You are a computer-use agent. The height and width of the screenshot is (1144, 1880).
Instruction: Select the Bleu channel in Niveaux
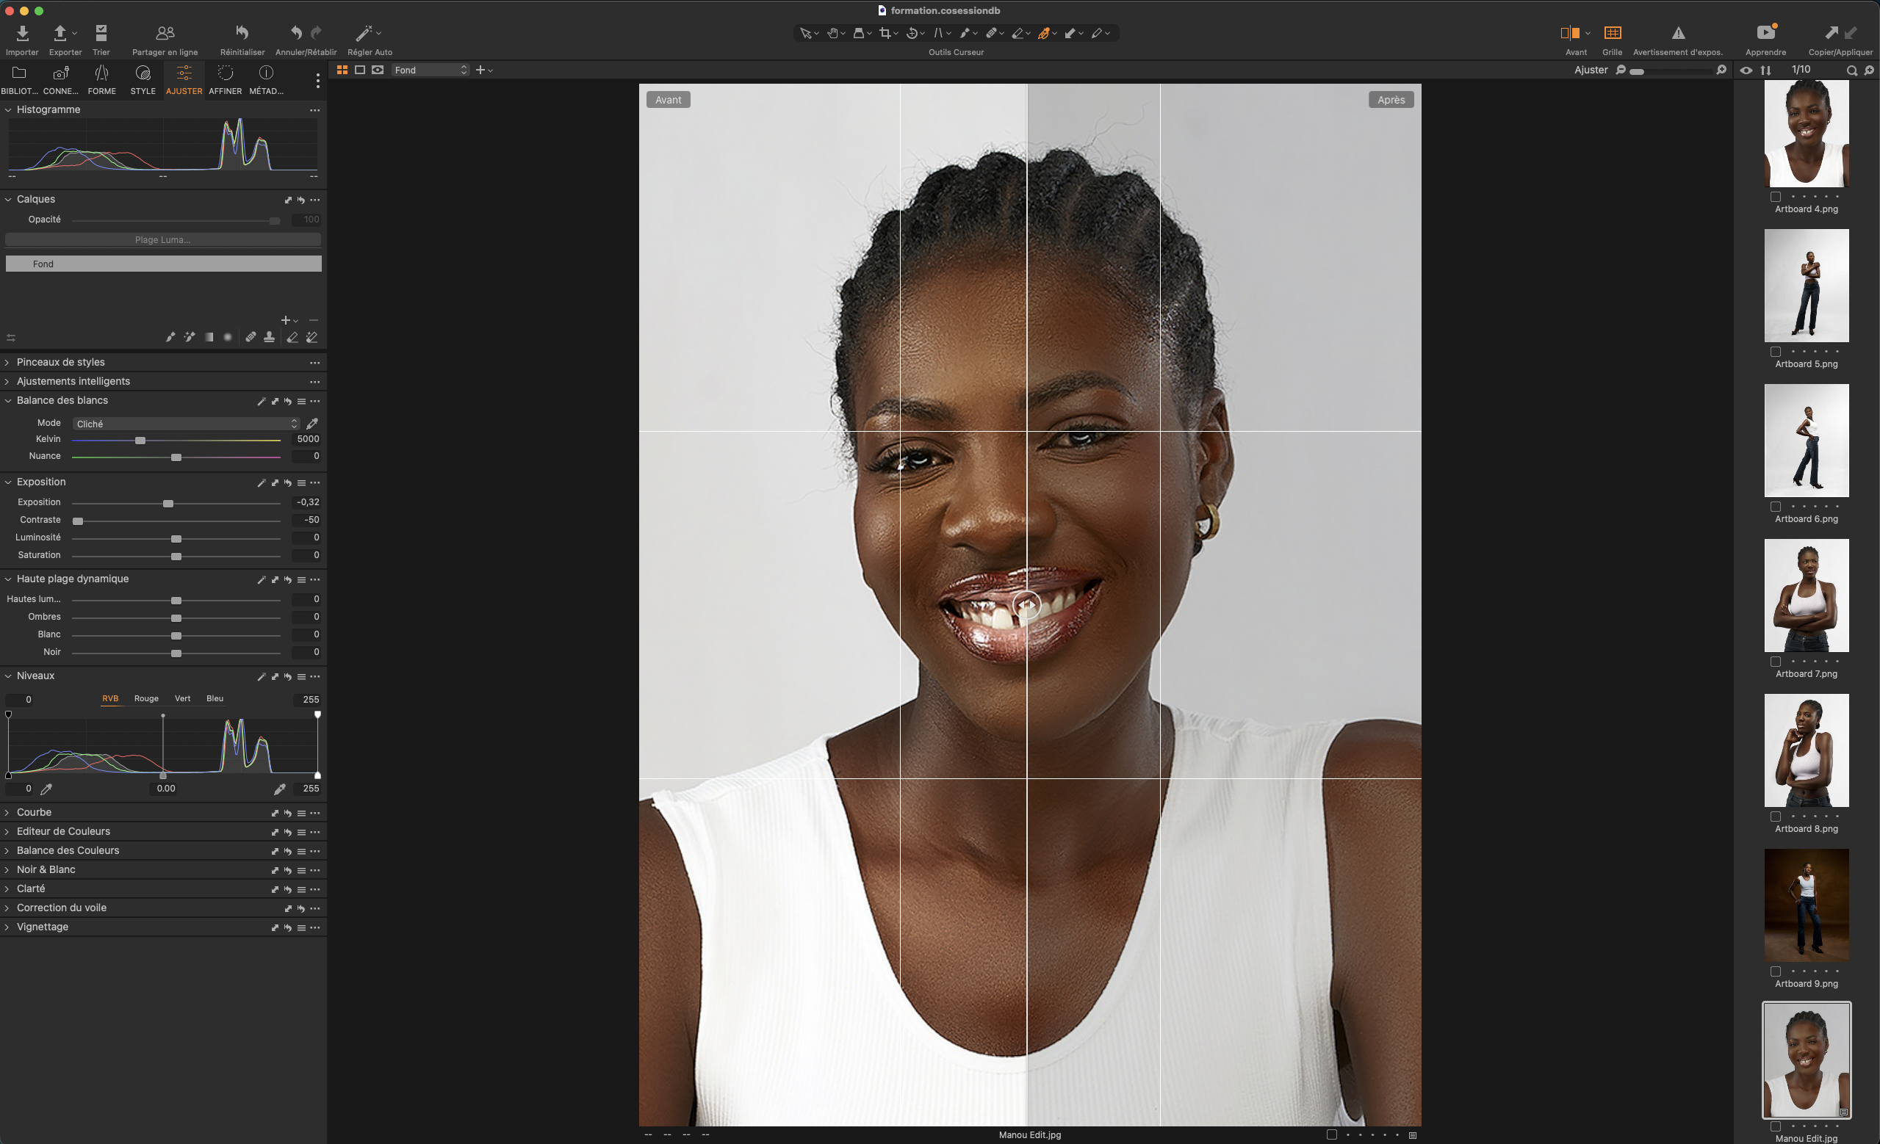[215, 698]
